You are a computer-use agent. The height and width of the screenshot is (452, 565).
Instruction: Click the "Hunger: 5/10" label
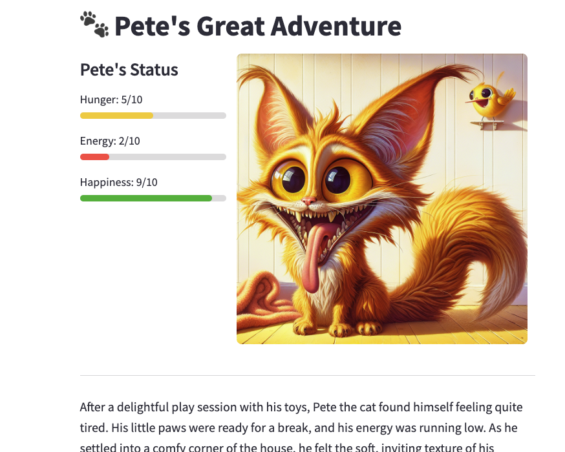[x=111, y=99]
